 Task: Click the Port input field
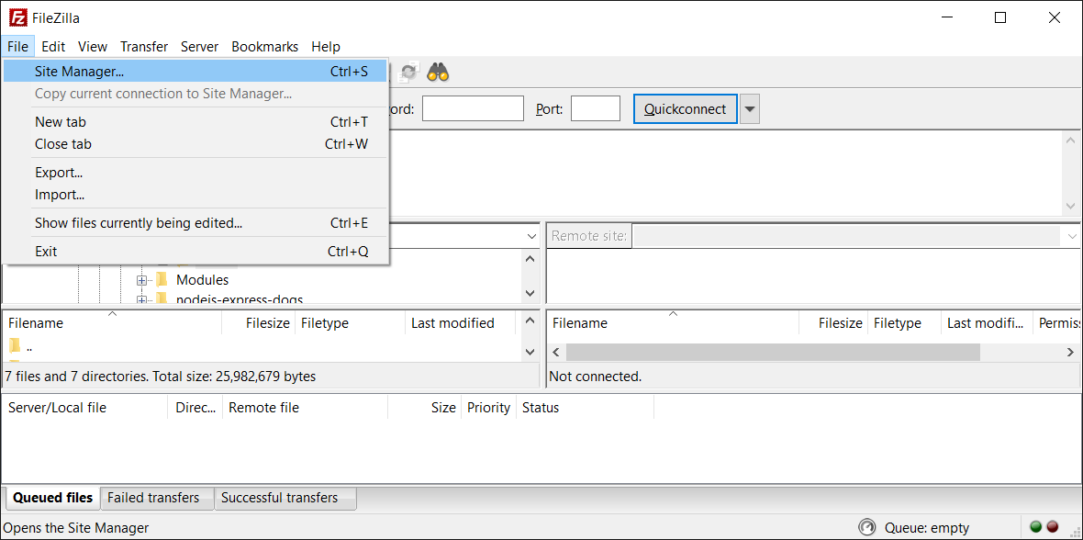point(595,109)
